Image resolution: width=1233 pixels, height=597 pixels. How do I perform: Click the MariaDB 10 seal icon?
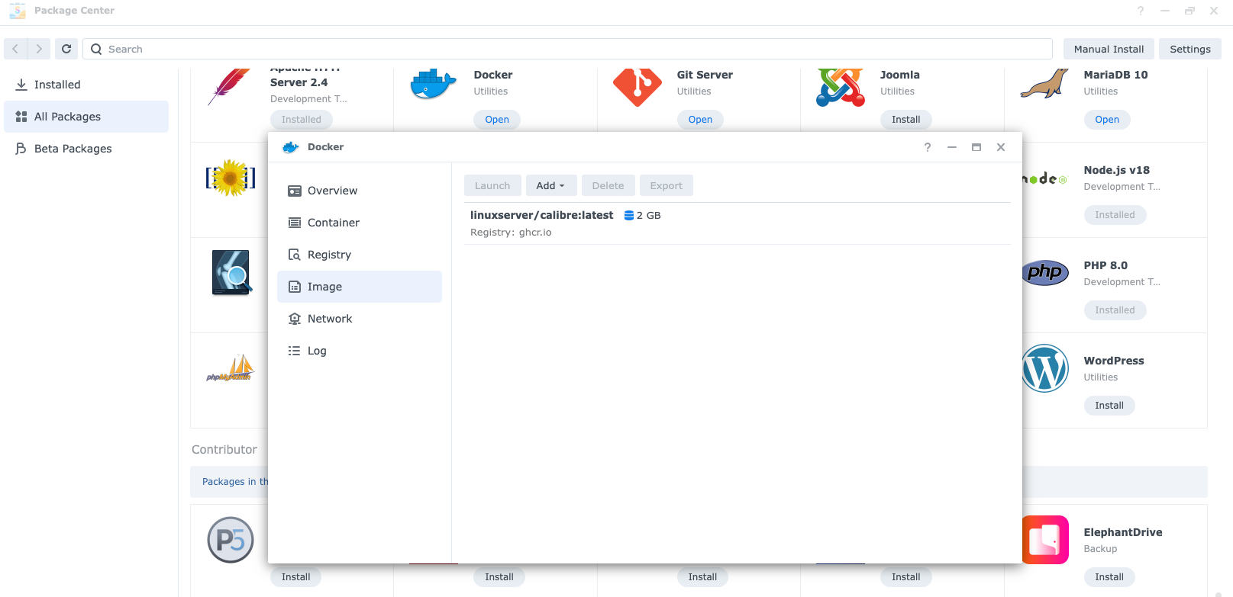(x=1044, y=84)
